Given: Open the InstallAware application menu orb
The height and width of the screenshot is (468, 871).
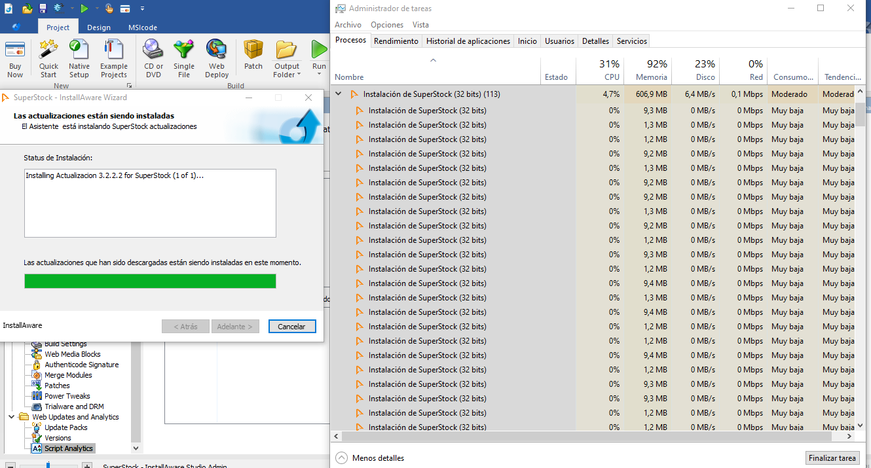Looking at the screenshot, I should (x=16, y=27).
